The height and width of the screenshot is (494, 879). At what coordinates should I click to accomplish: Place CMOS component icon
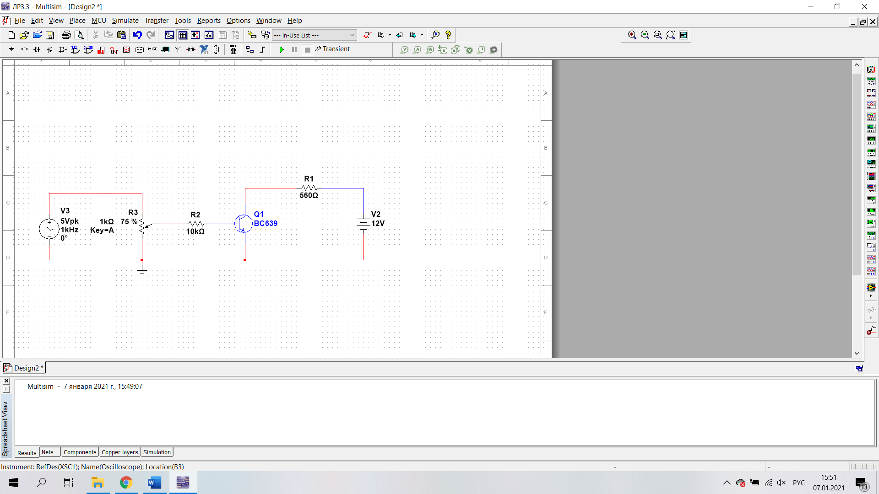[88, 49]
